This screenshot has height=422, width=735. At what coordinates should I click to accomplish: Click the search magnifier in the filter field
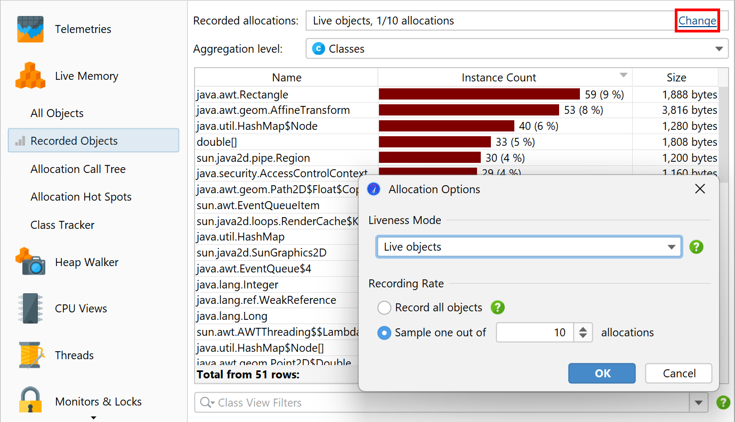tap(206, 403)
